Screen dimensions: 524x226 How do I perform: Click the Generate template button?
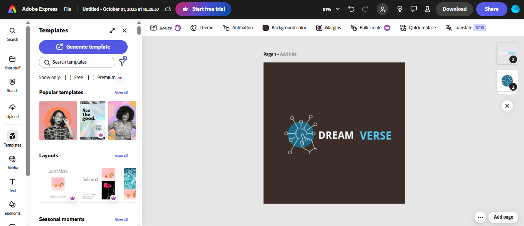pyautogui.click(x=83, y=47)
